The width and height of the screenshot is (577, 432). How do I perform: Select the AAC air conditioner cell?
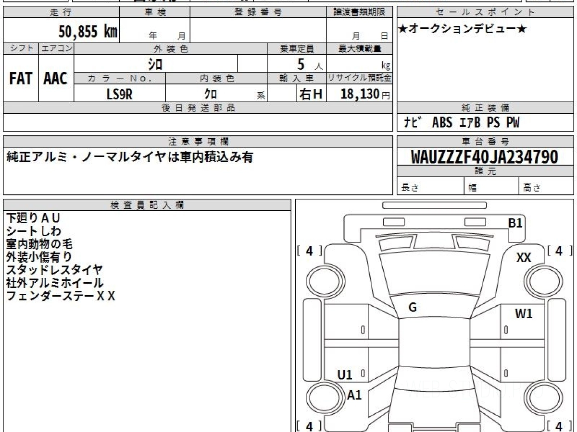click(x=56, y=78)
